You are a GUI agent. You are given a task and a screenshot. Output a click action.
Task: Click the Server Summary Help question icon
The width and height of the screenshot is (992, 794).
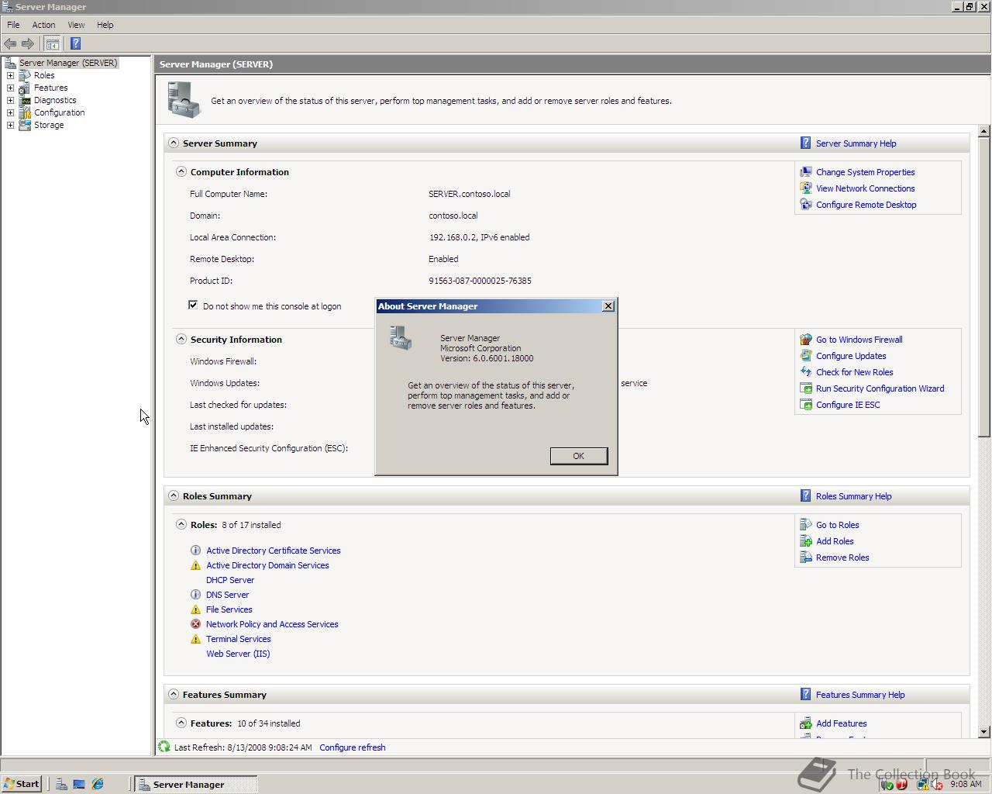click(806, 143)
